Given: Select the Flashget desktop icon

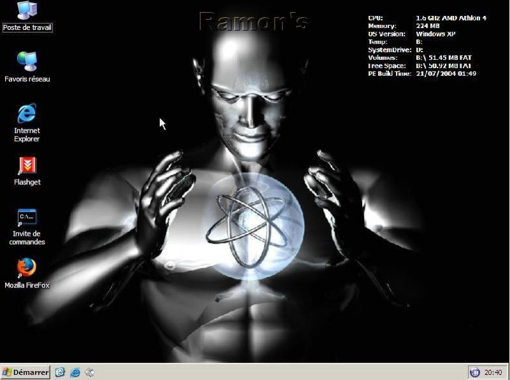Looking at the screenshot, I should (27, 166).
